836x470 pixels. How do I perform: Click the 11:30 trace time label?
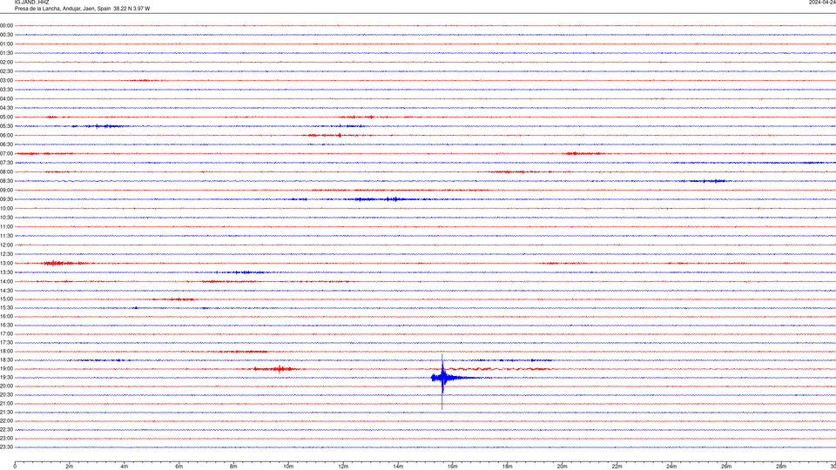tap(6, 236)
